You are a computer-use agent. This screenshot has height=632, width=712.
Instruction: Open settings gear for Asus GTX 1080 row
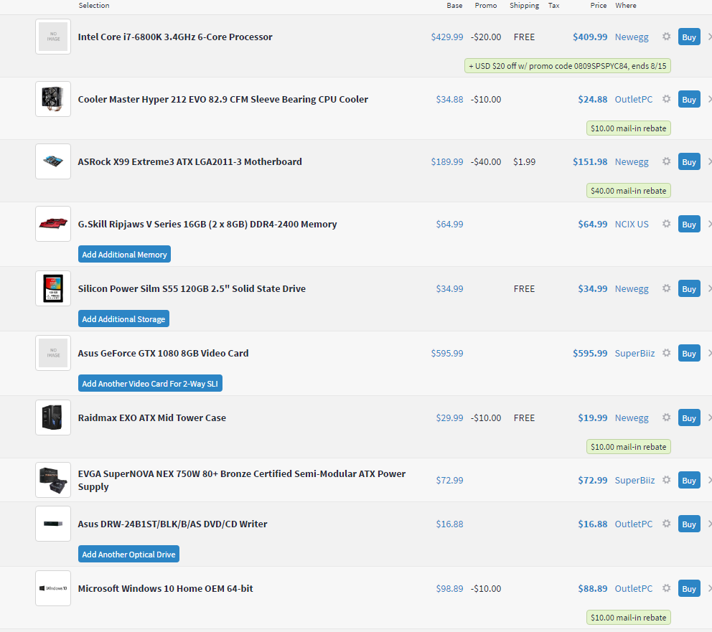[x=666, y=353]
